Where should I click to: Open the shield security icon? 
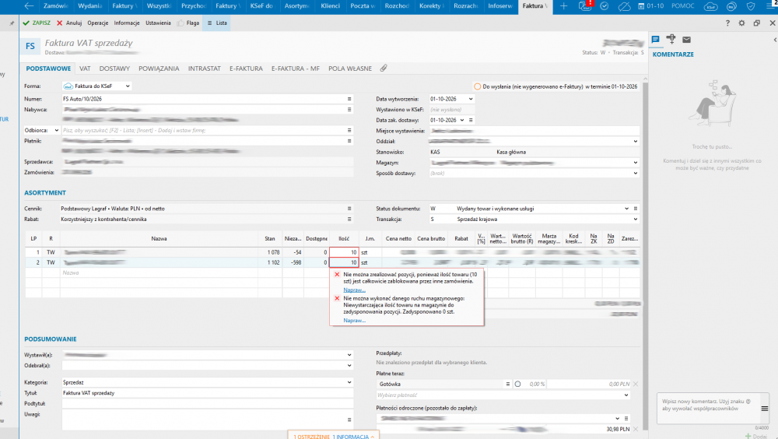click(x=751, y=6)
